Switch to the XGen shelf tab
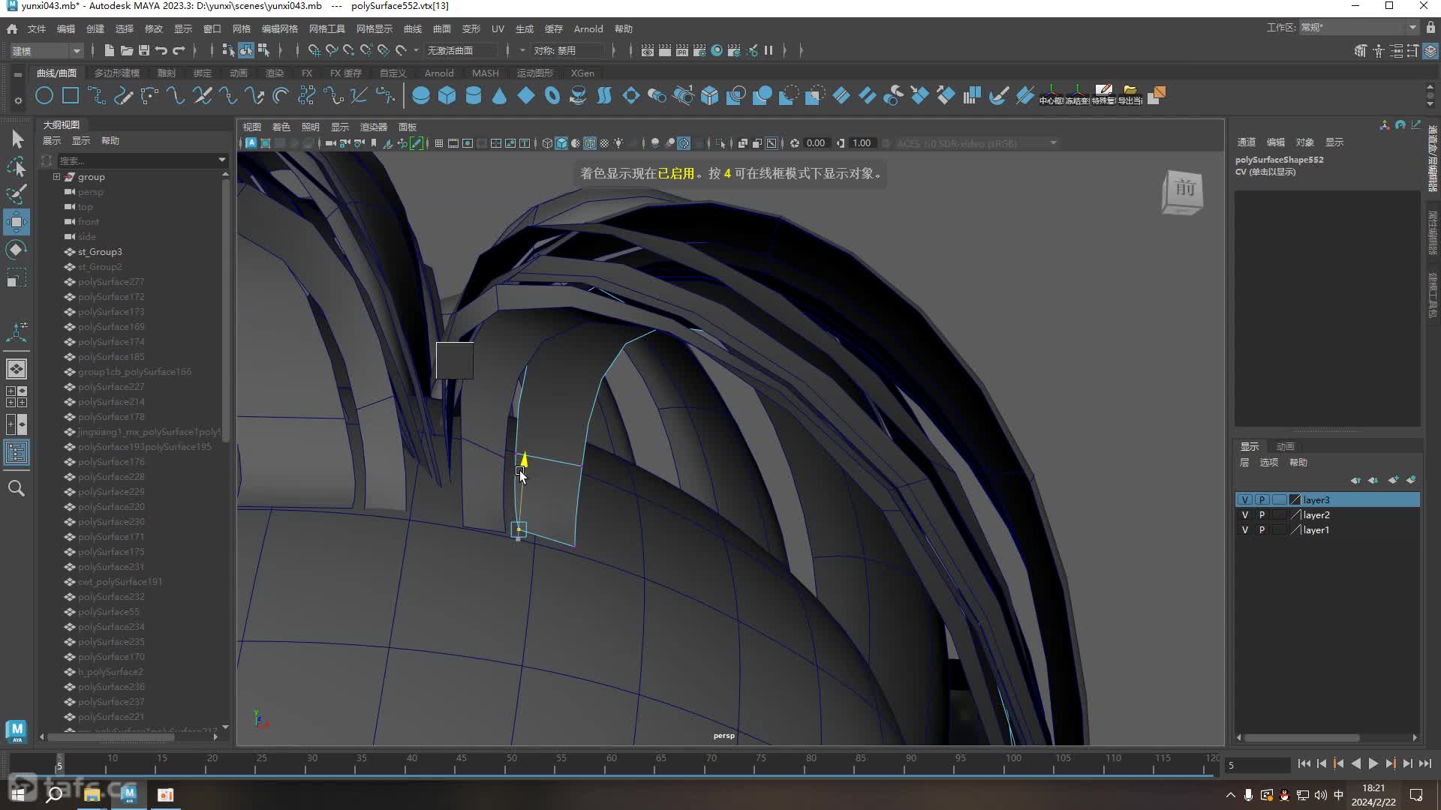1441x810 pixels. [x=582, y=73]
